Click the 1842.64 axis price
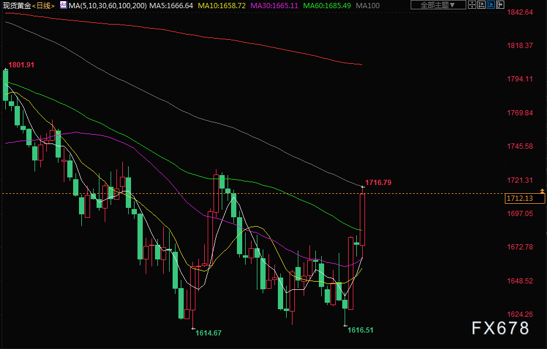Screen dimensions: 547x349 coord(520,12)
